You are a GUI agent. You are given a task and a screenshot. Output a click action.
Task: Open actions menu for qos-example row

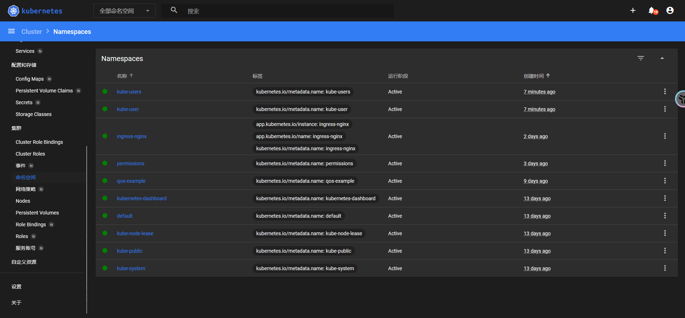pyautogui.click(x=665, y=181)
